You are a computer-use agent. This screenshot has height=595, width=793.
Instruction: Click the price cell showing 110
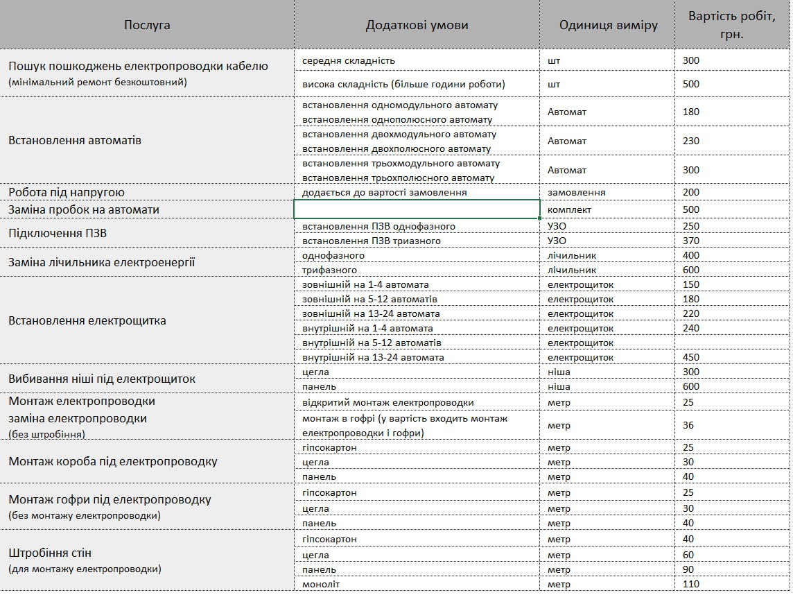click(x=732, y=584)
